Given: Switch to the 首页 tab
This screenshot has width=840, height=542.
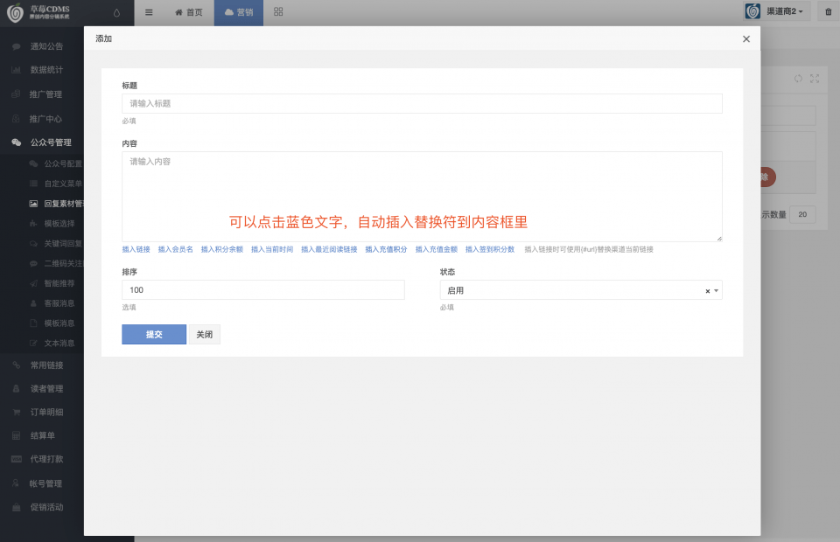Looking at the screenshot, I should tap(188, 12).
